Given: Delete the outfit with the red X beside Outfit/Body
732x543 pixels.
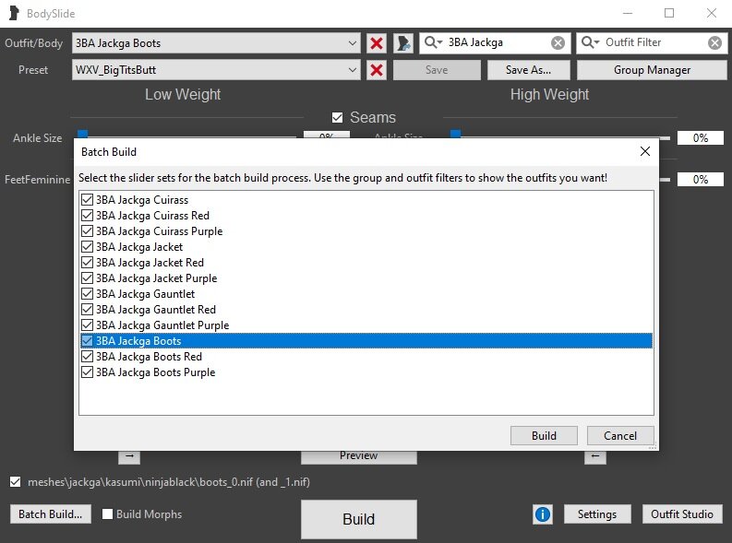Looking at the screenshot, I should (x=377, y=43).
